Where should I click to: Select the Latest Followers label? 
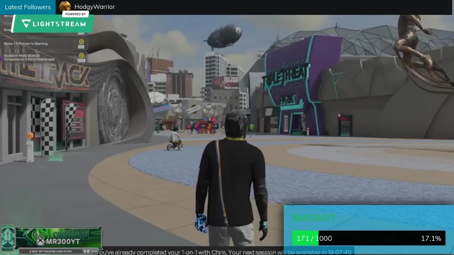click(28, 7)
